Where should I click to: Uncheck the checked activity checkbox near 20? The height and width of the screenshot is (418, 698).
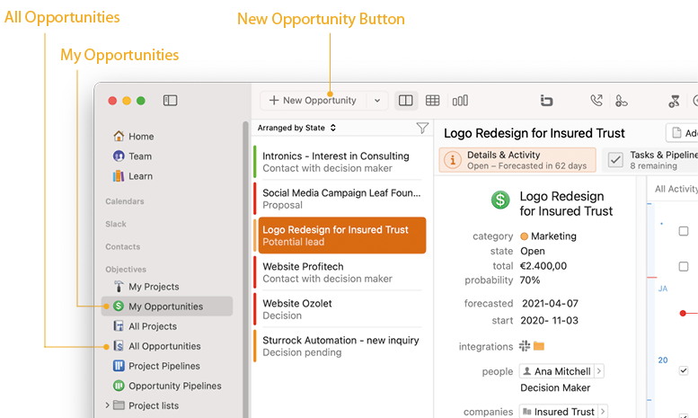point(684,370)
